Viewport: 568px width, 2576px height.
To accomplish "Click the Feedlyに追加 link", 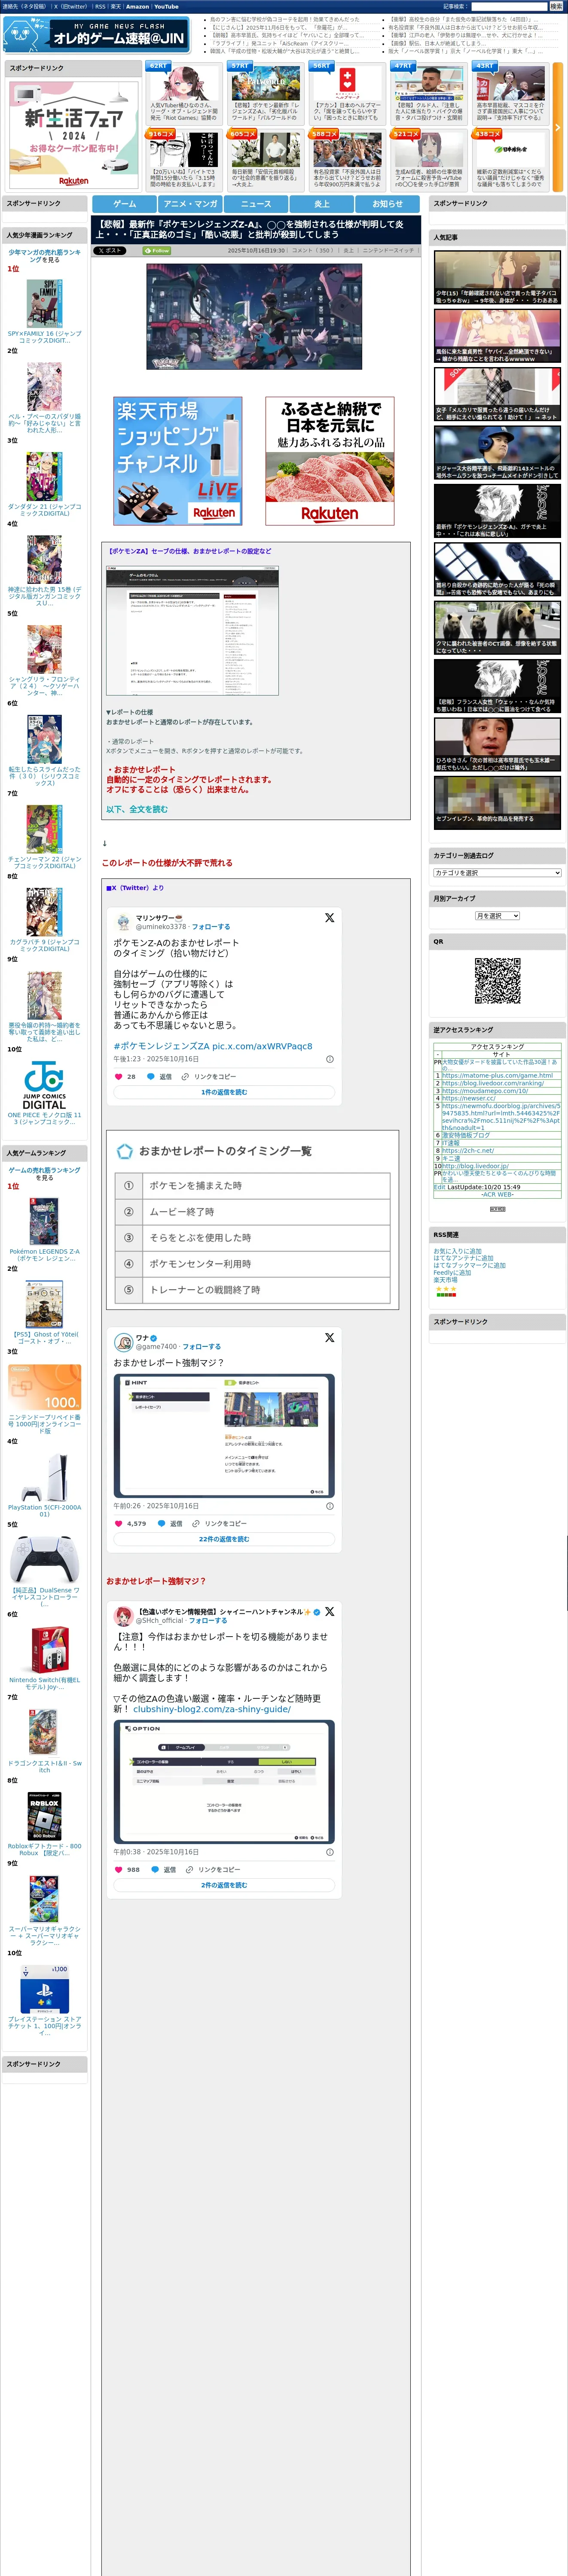I will coord(452,1272).
